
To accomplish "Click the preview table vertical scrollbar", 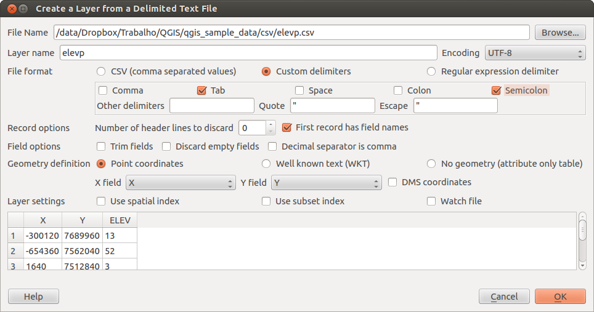I will point(582,231).
